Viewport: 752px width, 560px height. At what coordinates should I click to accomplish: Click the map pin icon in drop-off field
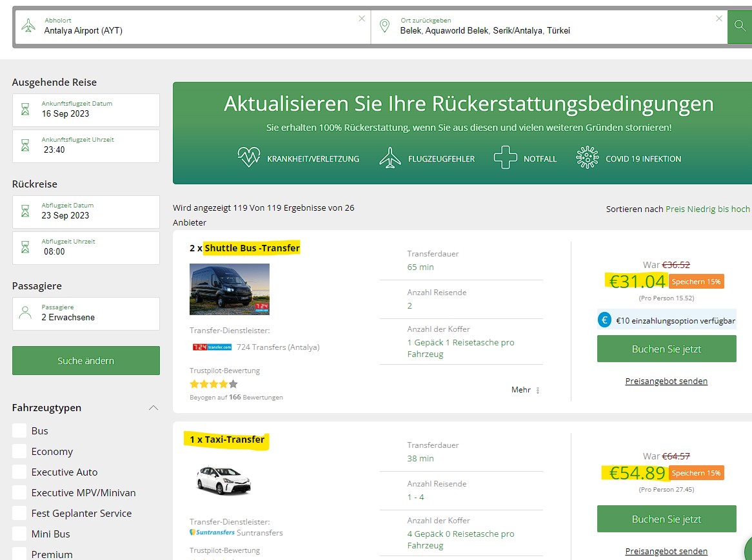385,26
